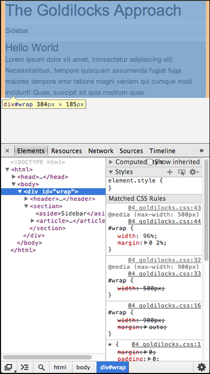
Task: Click the width: 96% property value
Action: coord(150,236)
